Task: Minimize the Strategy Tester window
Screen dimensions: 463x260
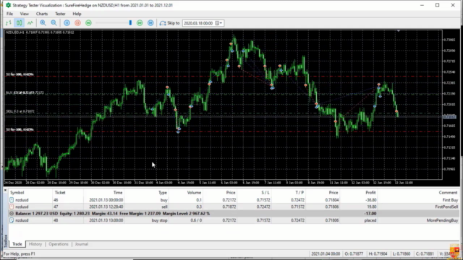Action: coord(422,5)
